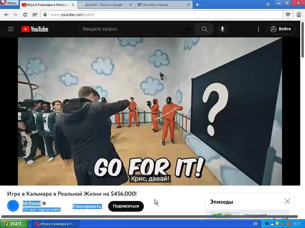Image resolution: width=305 pixels, height=228 pixels.
Task: Reload the current page
Action: [x=25, y=15]
